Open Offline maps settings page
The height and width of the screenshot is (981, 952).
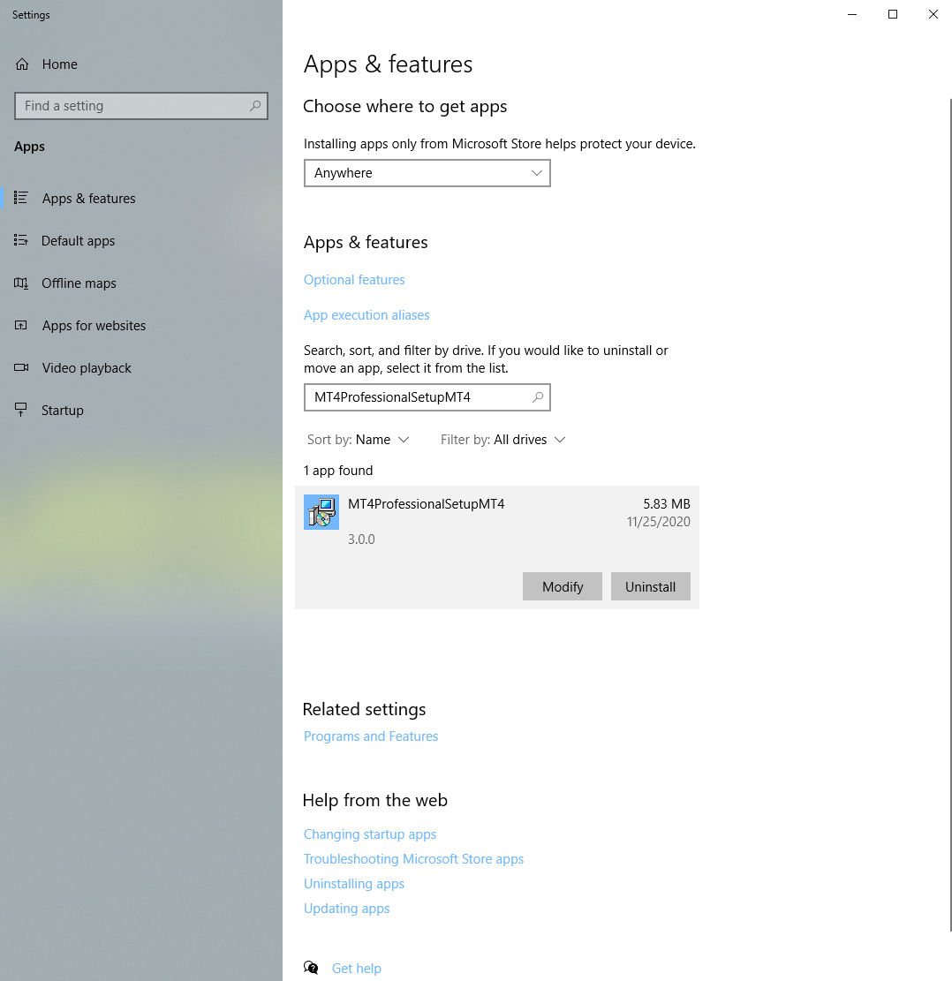coord(140,283)
